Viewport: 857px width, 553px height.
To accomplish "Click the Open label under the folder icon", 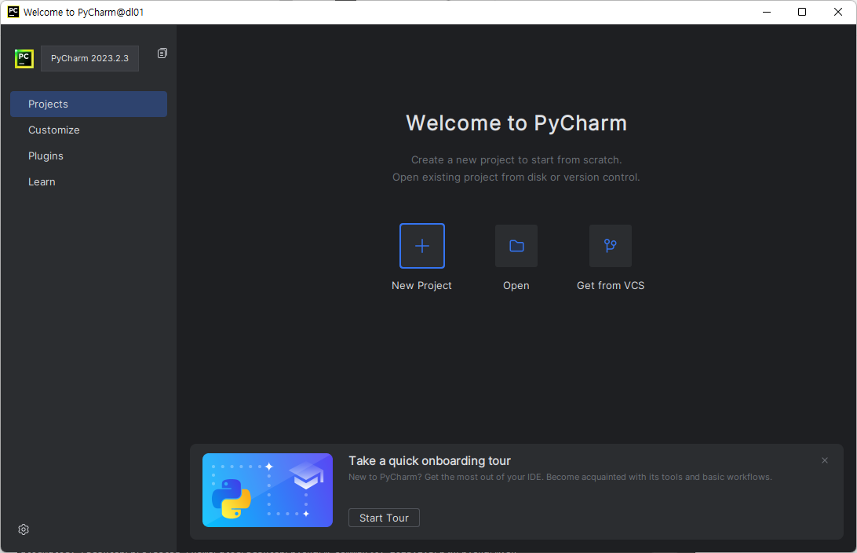I will click(x=516, y=285).
